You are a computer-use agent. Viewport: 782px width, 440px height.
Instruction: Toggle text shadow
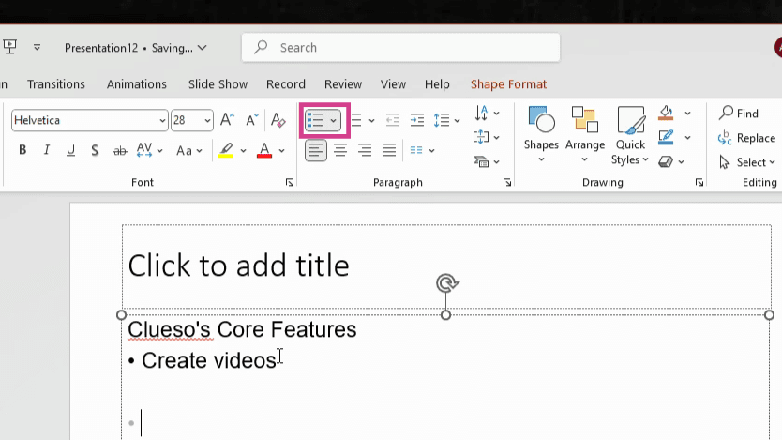(95, 150)
